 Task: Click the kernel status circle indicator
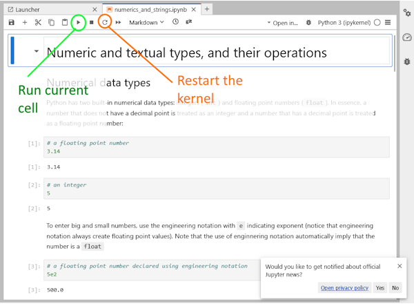coord(377,23)
